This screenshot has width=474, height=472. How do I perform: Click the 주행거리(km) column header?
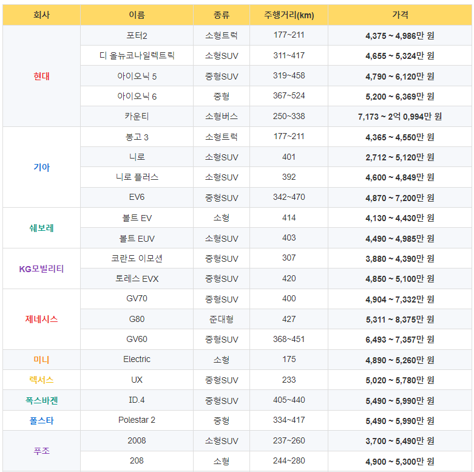coord(289,15)
